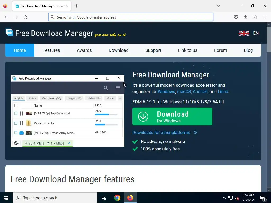The height and width of the screenshot is (203, 271).
Task: Toggle the snail speed mode icon
Action: coord(16,143)
